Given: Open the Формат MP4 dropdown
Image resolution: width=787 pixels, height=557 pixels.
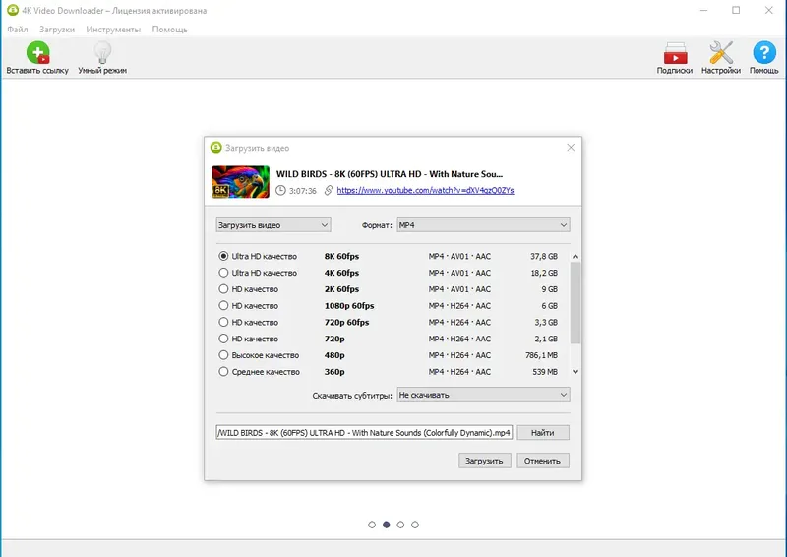Looking at the screenshot, I should 483,225.
